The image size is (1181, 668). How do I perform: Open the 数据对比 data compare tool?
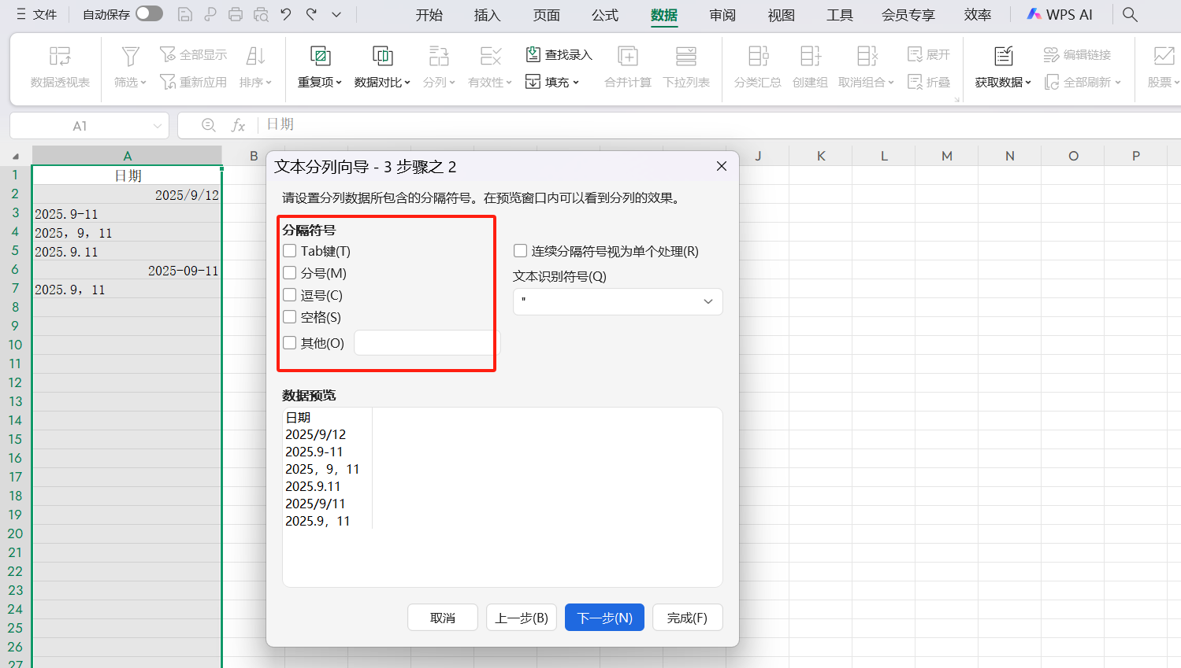tap(382, 57)
